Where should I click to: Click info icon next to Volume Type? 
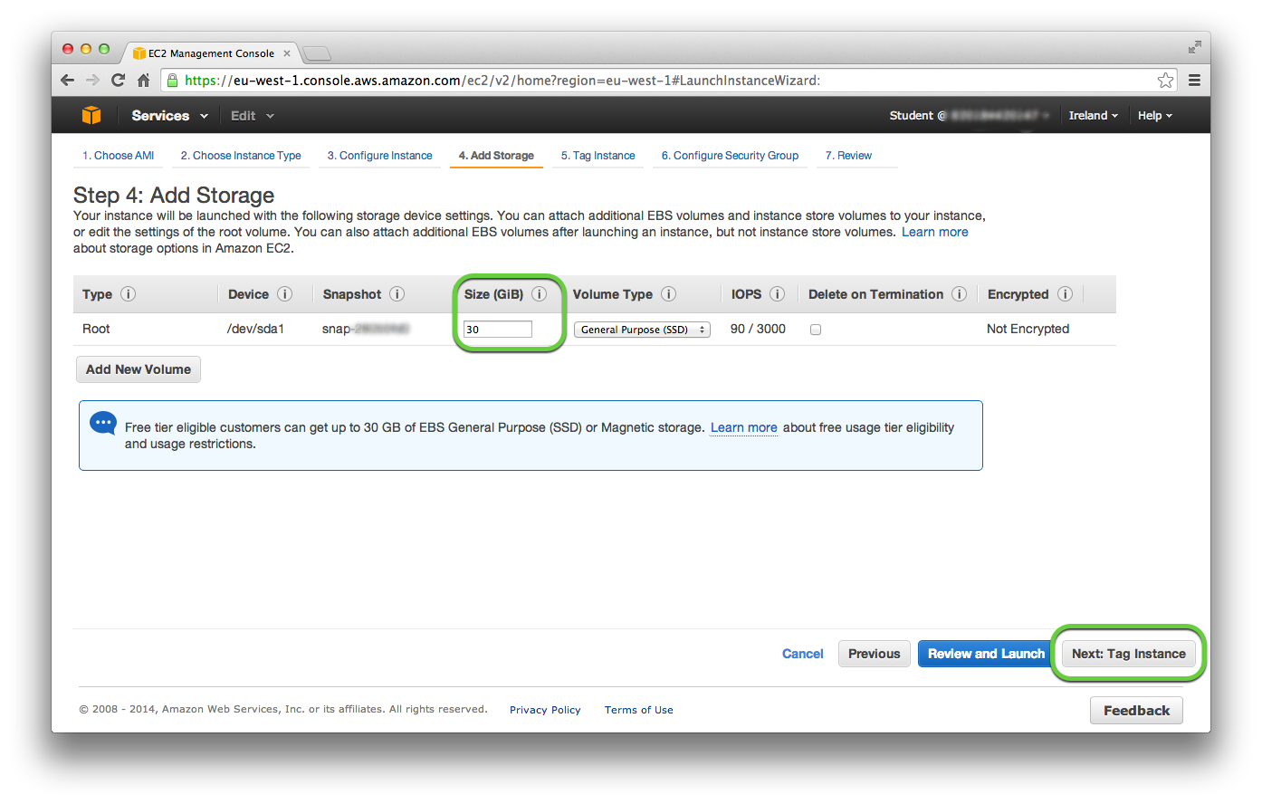669,294
